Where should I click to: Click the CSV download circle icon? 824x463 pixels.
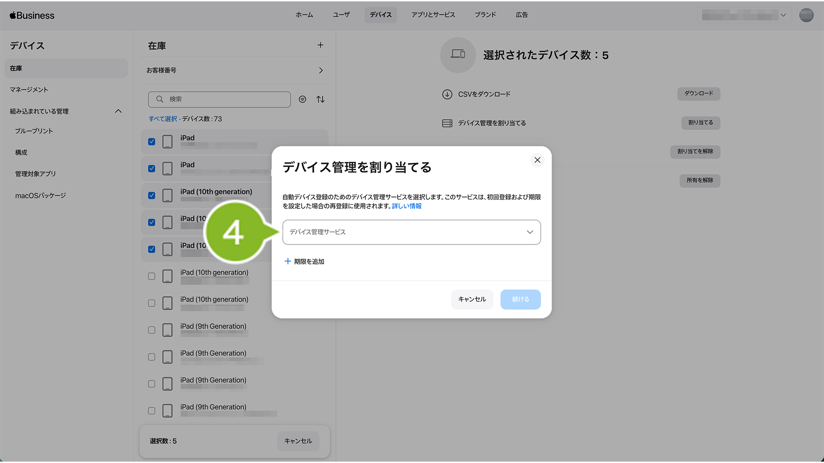tap(447, 94)
